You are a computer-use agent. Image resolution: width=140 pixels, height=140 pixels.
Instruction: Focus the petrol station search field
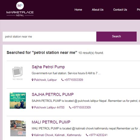coord(49,36)
